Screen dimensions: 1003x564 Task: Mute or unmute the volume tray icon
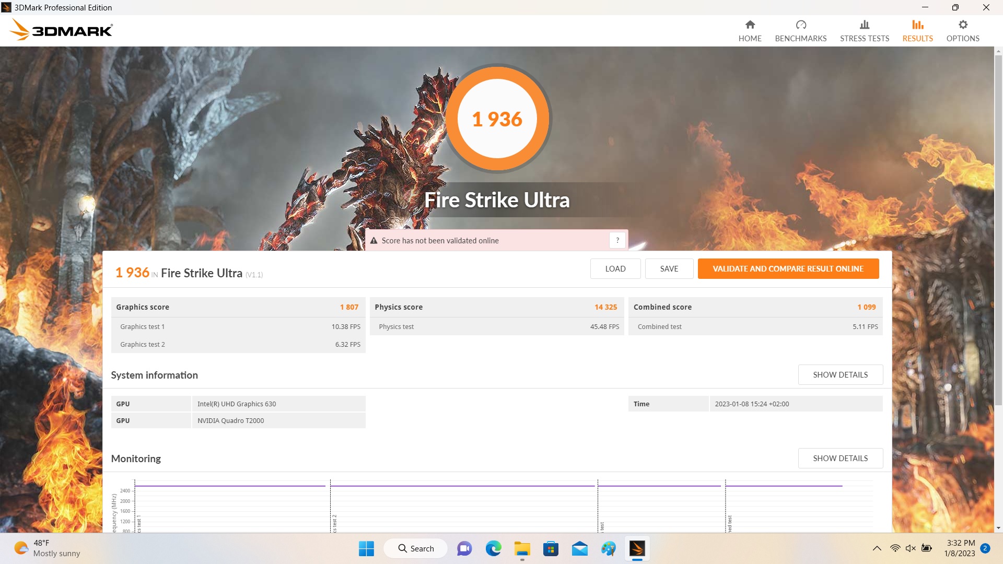tap(911, 548)
